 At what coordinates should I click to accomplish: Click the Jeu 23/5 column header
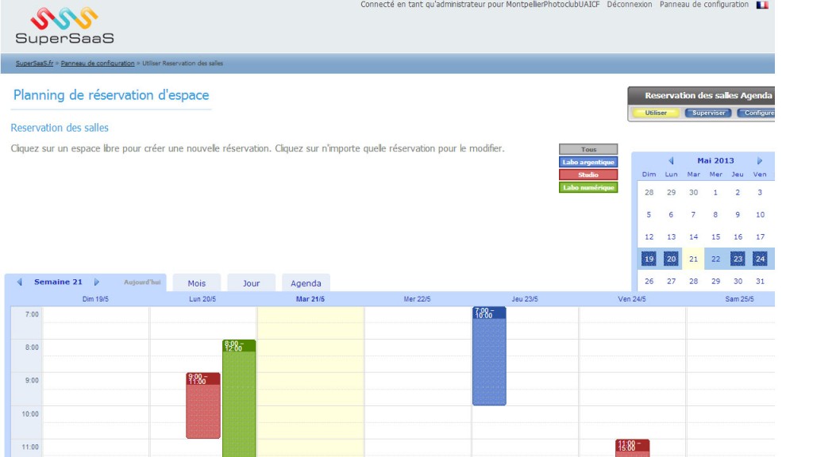click(x=525, y=299)
